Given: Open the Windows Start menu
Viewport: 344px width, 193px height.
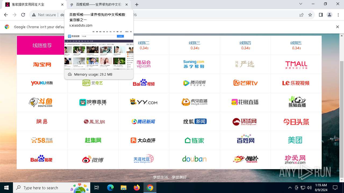Looking at the screenshot, I should coord(6,188).
